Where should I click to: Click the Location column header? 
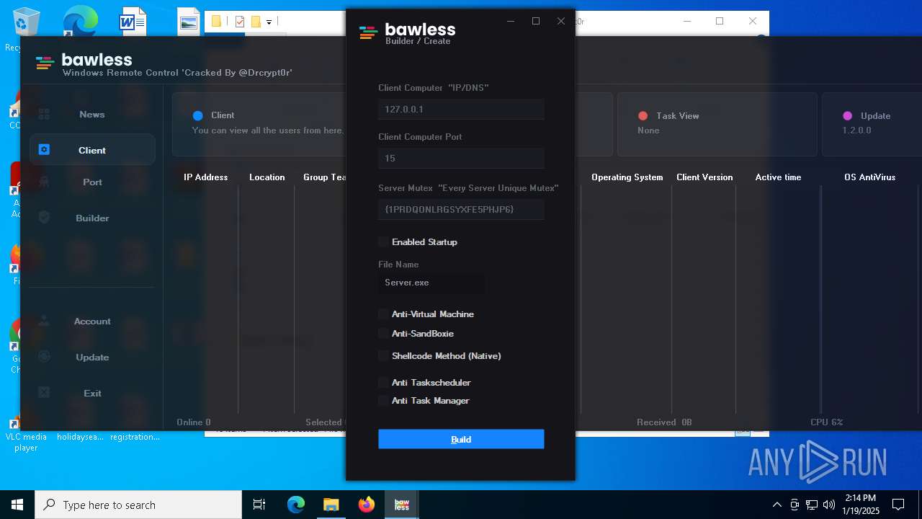(267, 177)
